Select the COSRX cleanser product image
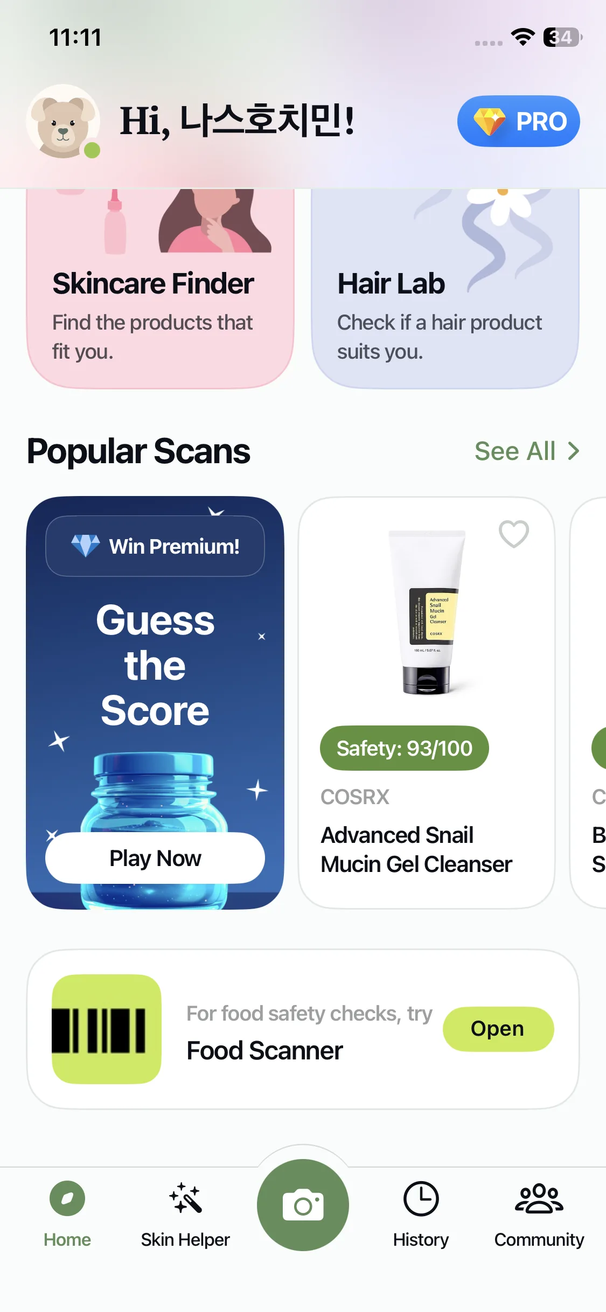The height and width of the screenshot is (1312, 606). click(x=427, y=612)
